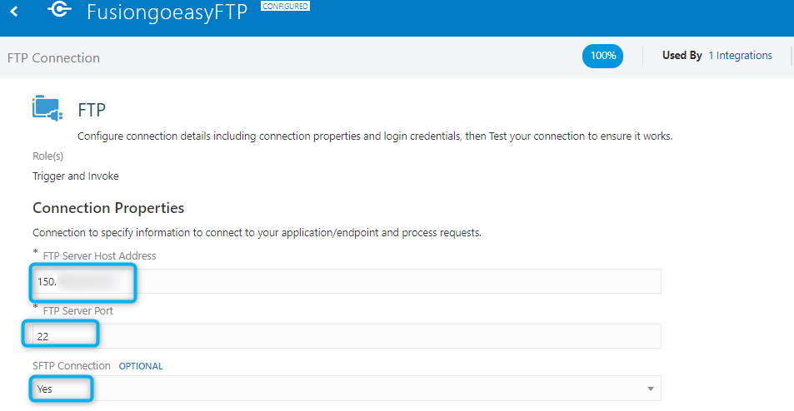
Task: Click the FTP heading text
Action: pos(92,110)
